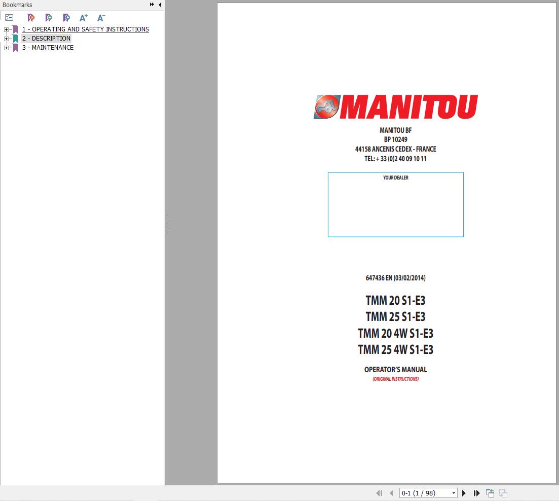Go to the next page
559x501 pixels.
tap(464, 493)
